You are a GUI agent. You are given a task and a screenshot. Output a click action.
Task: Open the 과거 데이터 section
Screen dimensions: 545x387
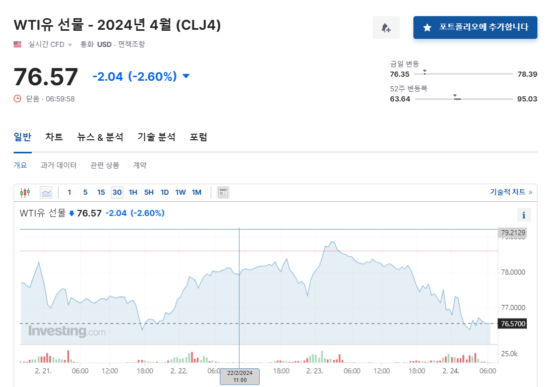click(x=58, y=165)
